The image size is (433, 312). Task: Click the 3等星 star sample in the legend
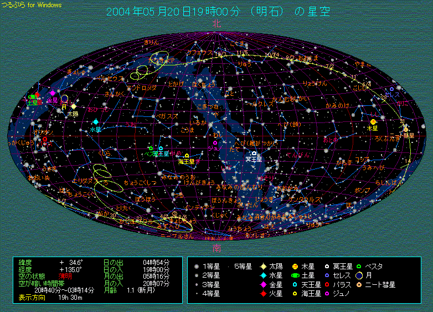click(197, 285)
